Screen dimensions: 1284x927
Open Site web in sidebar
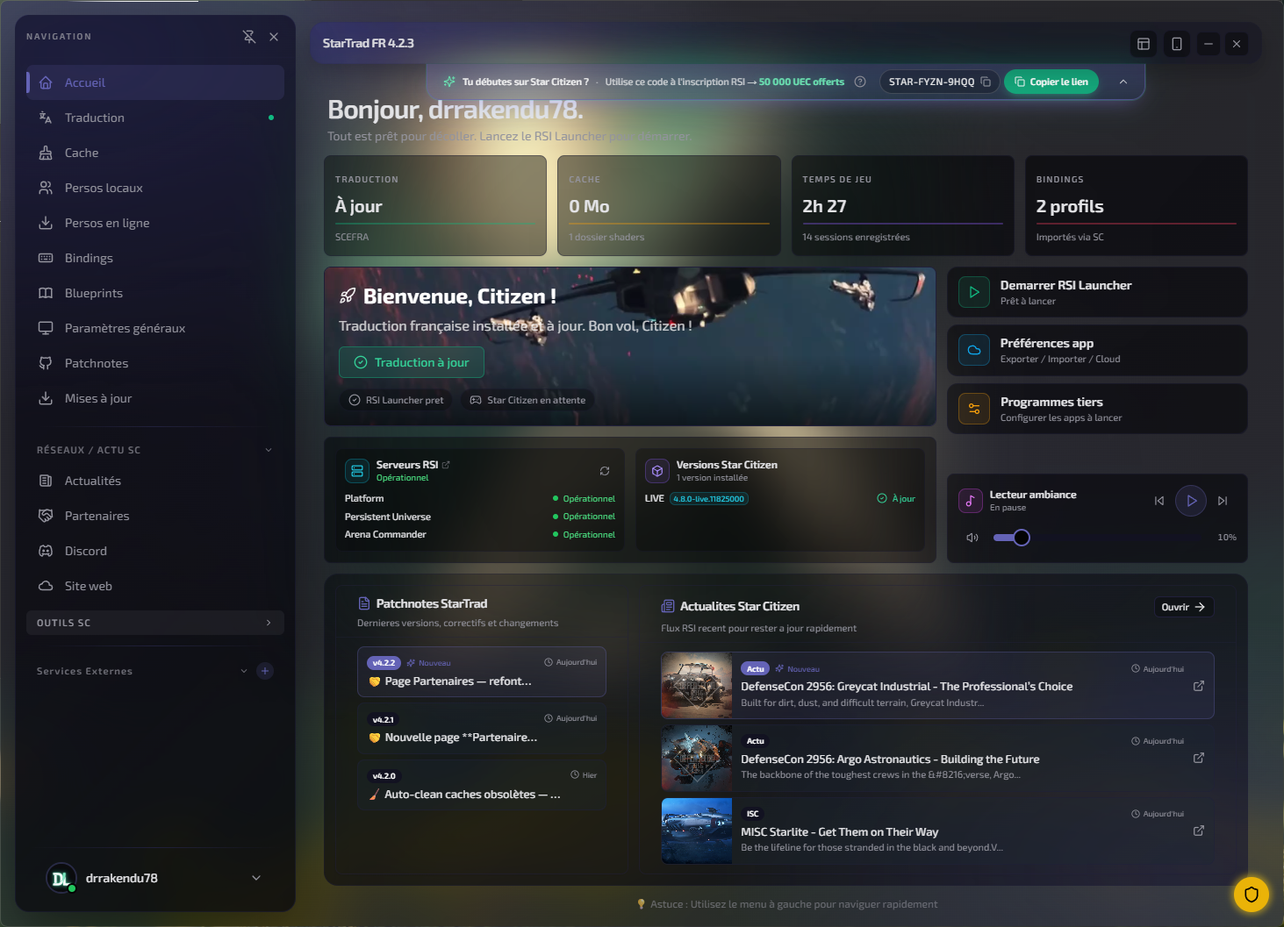(155, 586)
